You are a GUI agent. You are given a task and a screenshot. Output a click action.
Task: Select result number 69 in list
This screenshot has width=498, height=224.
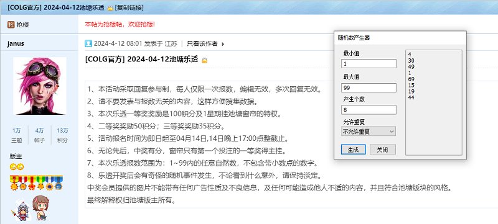pos(411,79)
